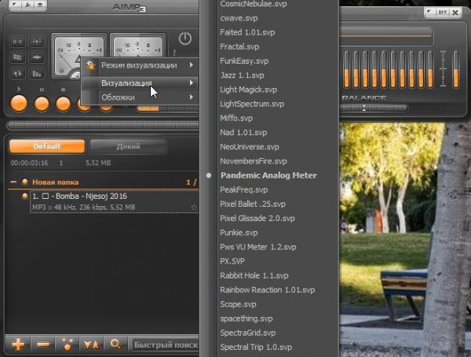Screen dimensions: 471x357
Task: Click the power icon in the player
Action: 185,39
